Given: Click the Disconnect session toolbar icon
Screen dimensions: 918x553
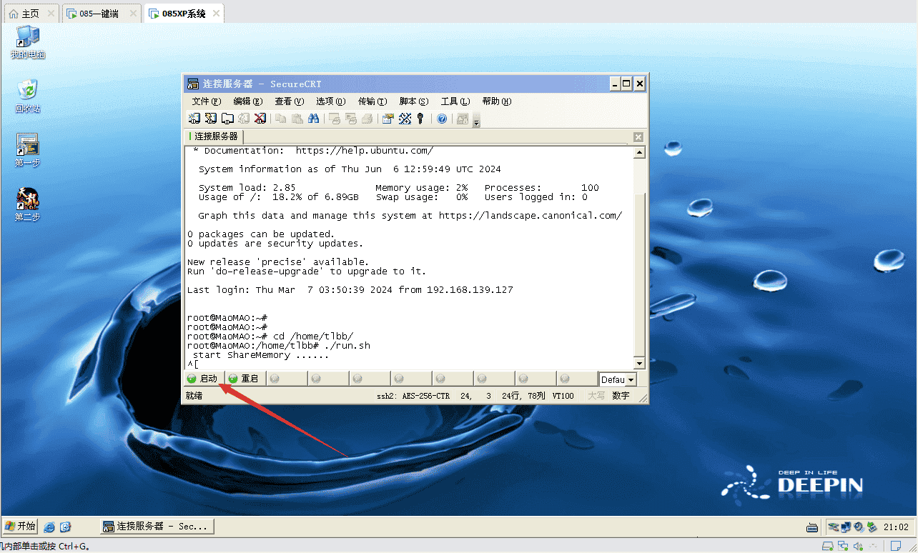Looking at the screenshot, I should pyautogui.click(x=260, y=119).
